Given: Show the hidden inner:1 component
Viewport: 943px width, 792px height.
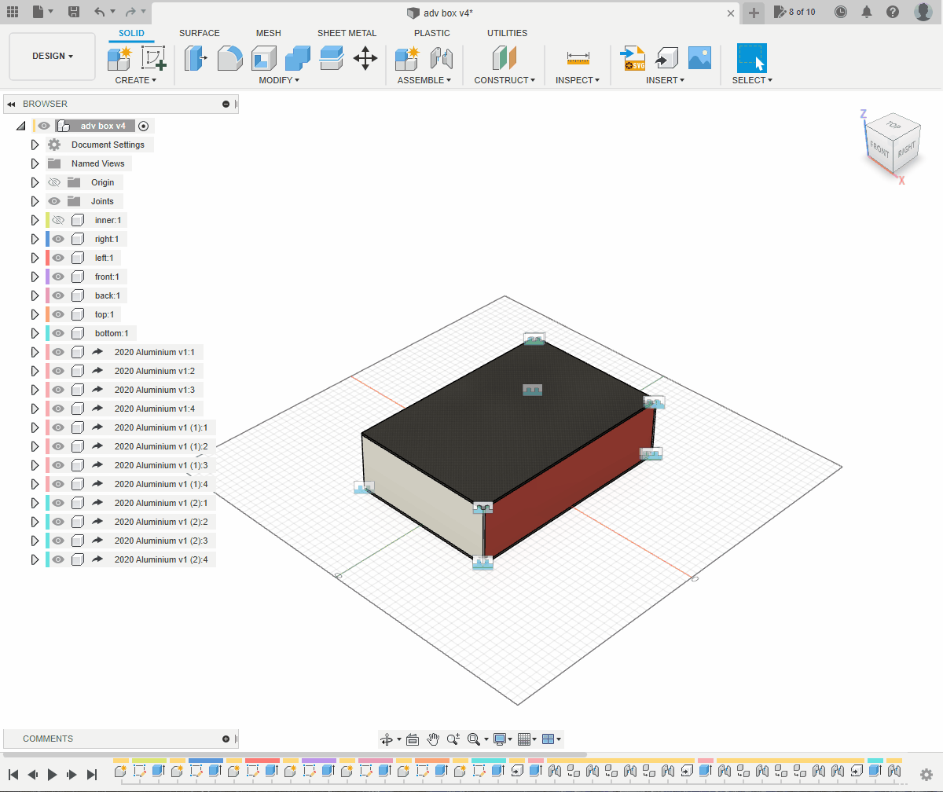Looking at the screenshot, I should coord(57,220).
